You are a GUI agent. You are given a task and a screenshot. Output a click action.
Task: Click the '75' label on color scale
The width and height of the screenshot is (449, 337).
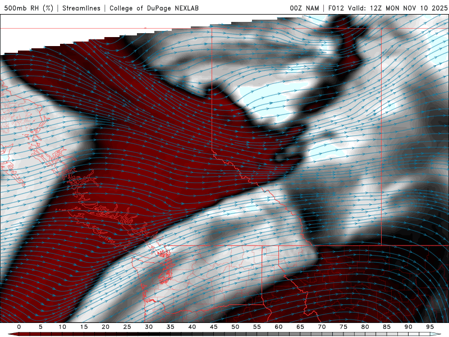[343, 327]
